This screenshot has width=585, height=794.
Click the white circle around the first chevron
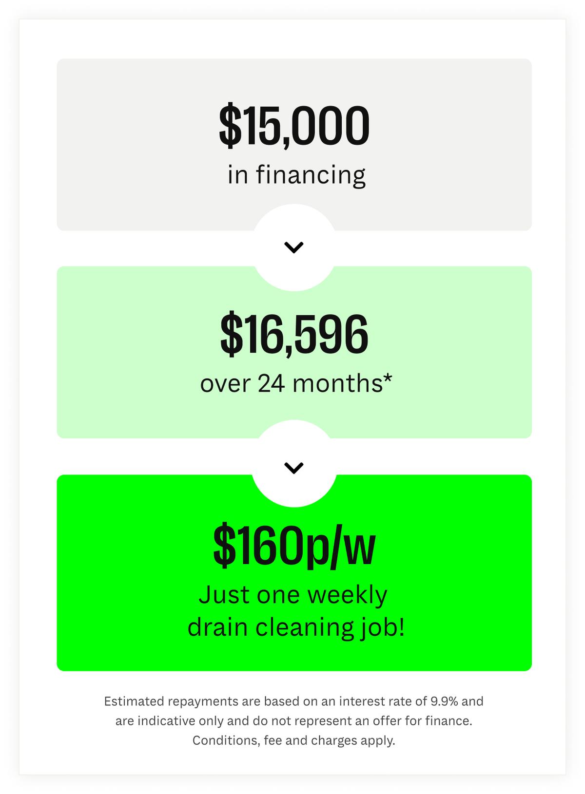point(294,247)
